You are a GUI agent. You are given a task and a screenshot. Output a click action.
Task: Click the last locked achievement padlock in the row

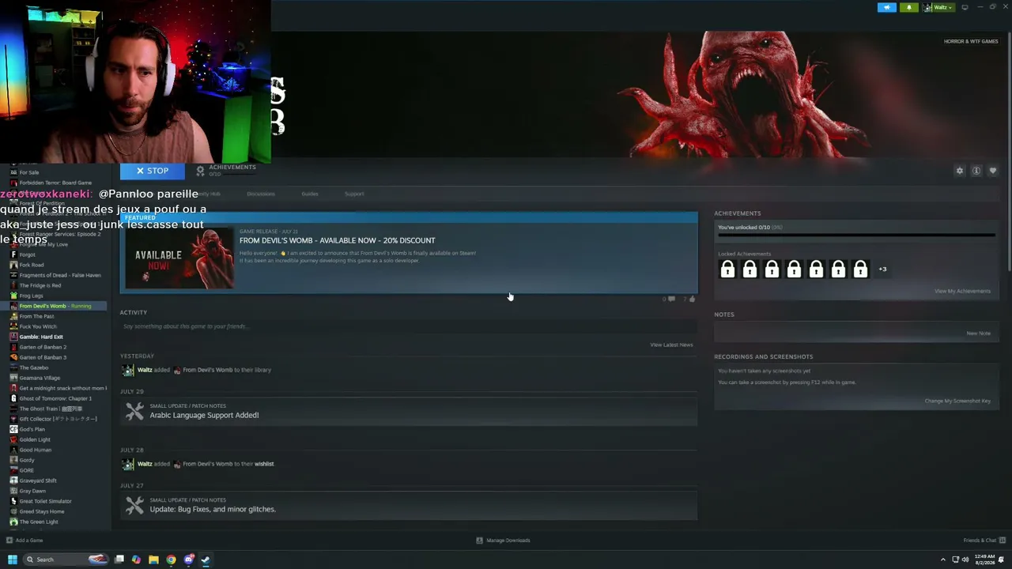(x=860, y=269)
